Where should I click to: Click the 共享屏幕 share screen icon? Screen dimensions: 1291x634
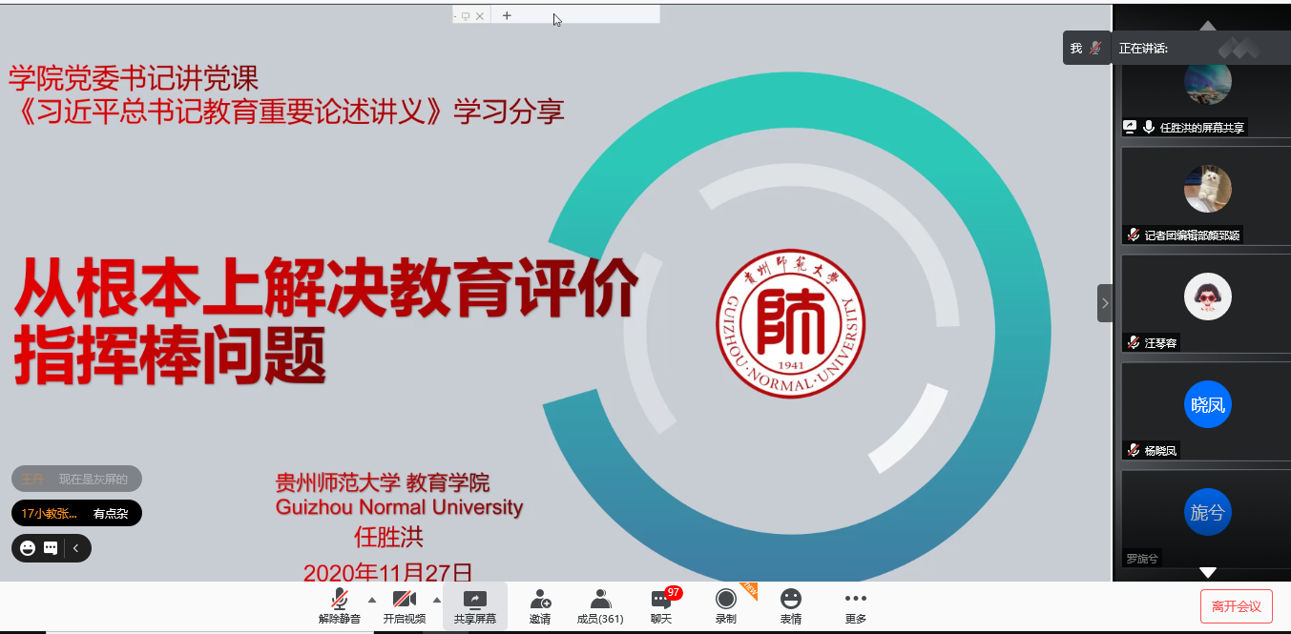tap(474, 605)
